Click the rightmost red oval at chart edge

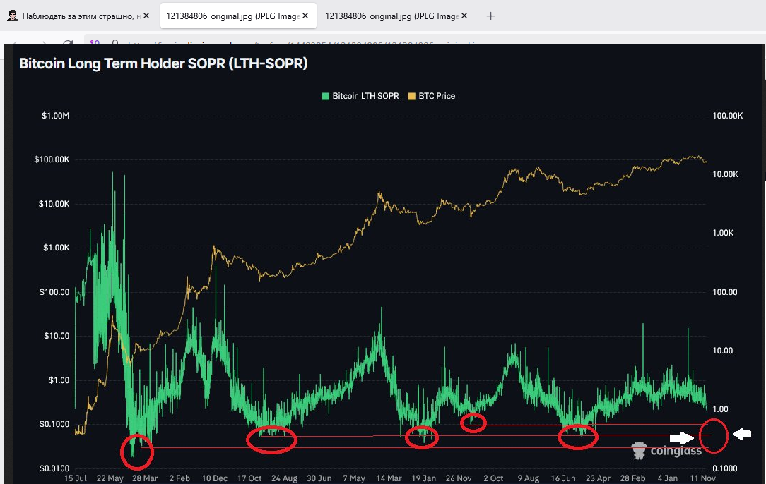click(717, 435)
